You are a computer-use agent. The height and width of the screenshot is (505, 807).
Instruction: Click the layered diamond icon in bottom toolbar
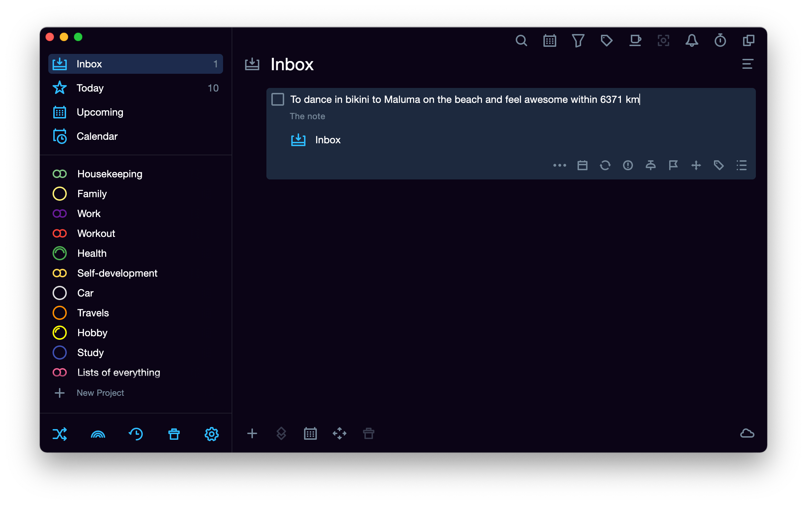pos(281,433)
